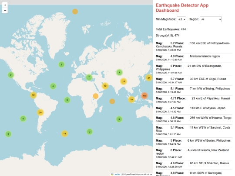Select the Sardinal, Costa Rica earthquake entry

pyautogui.click(x=194, y=131)
